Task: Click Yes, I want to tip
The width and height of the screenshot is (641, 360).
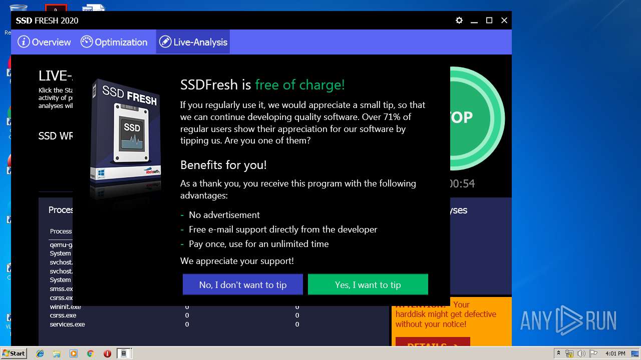Action: (368, 284)
